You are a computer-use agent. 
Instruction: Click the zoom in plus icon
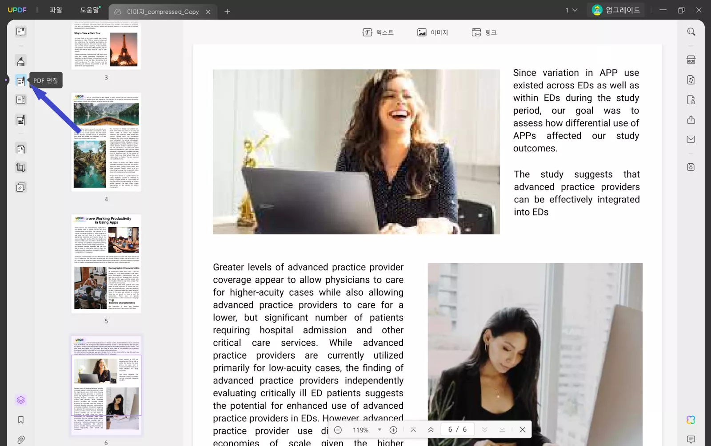pos(393,430)
